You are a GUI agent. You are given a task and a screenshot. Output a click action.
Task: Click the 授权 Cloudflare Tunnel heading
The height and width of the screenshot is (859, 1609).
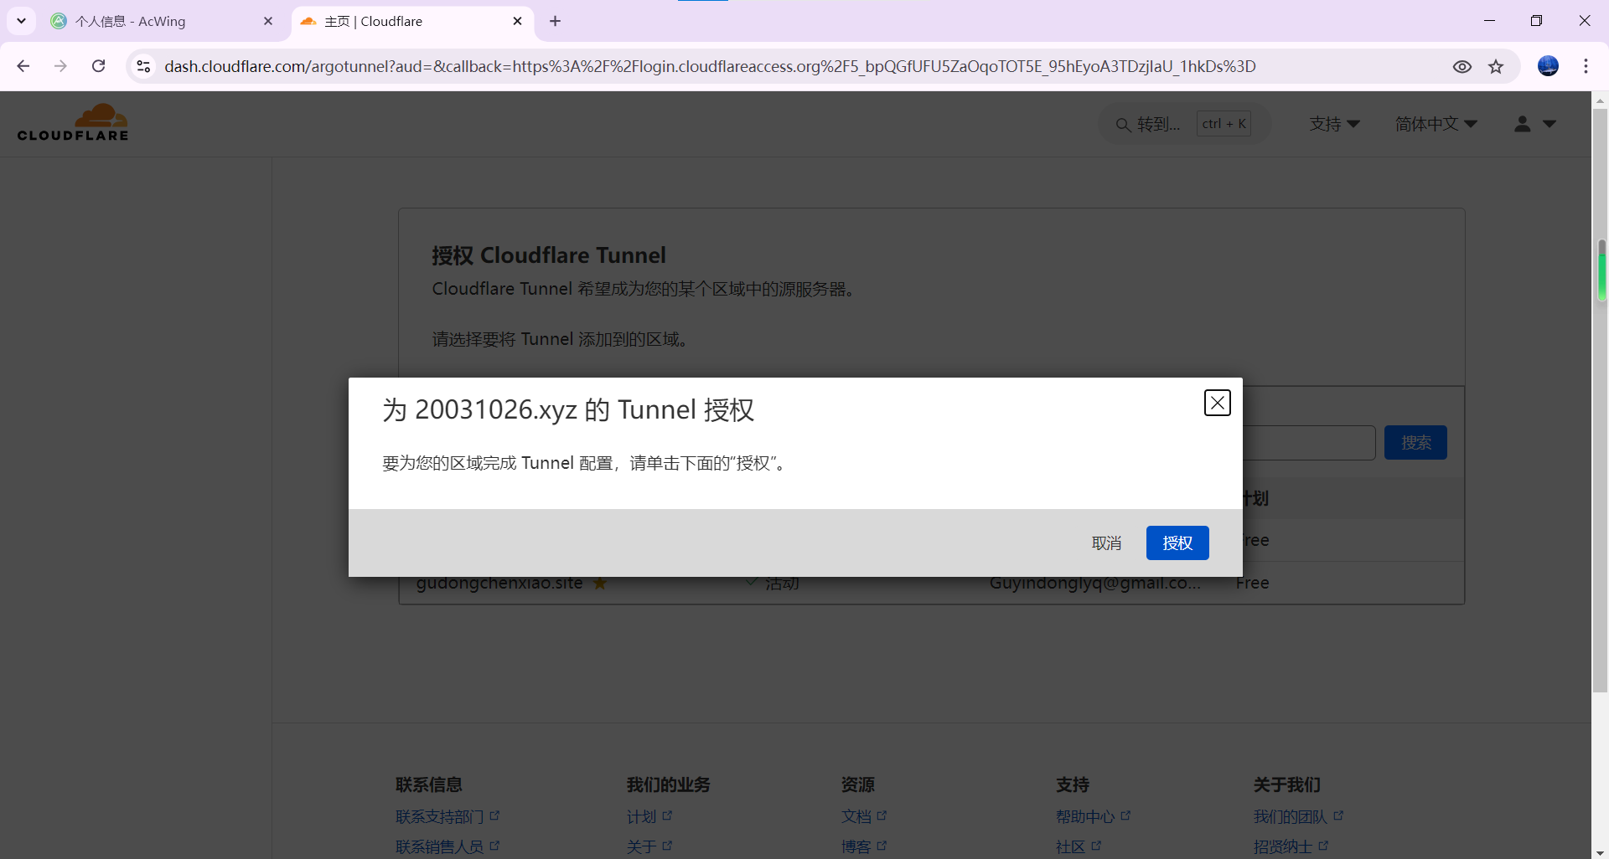pos(549,255)
